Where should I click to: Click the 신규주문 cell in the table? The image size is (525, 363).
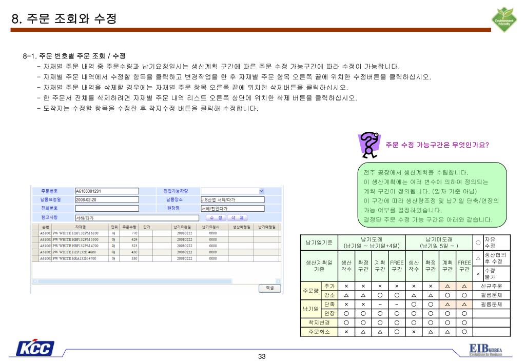(x=491, y=286)
